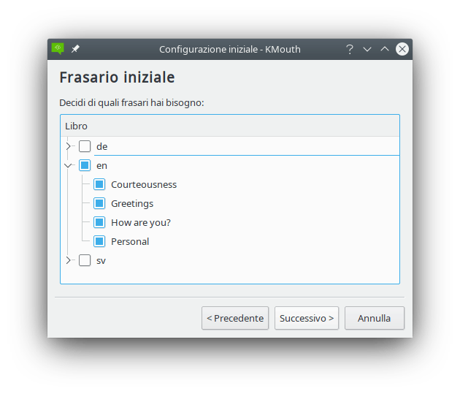Toggle the sv phrasebook checkbox
The width and height of the screenshot is (460, 394).
click(x=85, y=260)
